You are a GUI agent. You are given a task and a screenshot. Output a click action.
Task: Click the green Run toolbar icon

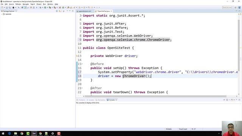coord(45,8)
